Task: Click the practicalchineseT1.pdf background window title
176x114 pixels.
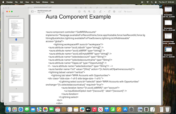Action: [x=43, y=7]
